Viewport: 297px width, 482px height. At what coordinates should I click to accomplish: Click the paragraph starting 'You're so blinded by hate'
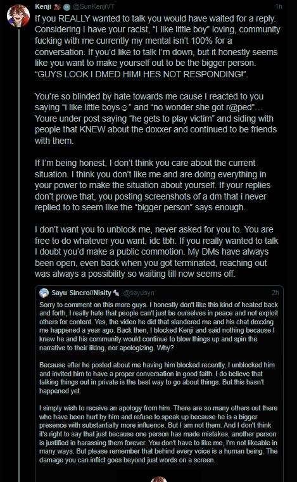[156, 118]
